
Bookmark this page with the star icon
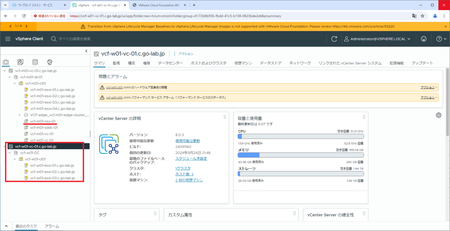tap(422, 16)
